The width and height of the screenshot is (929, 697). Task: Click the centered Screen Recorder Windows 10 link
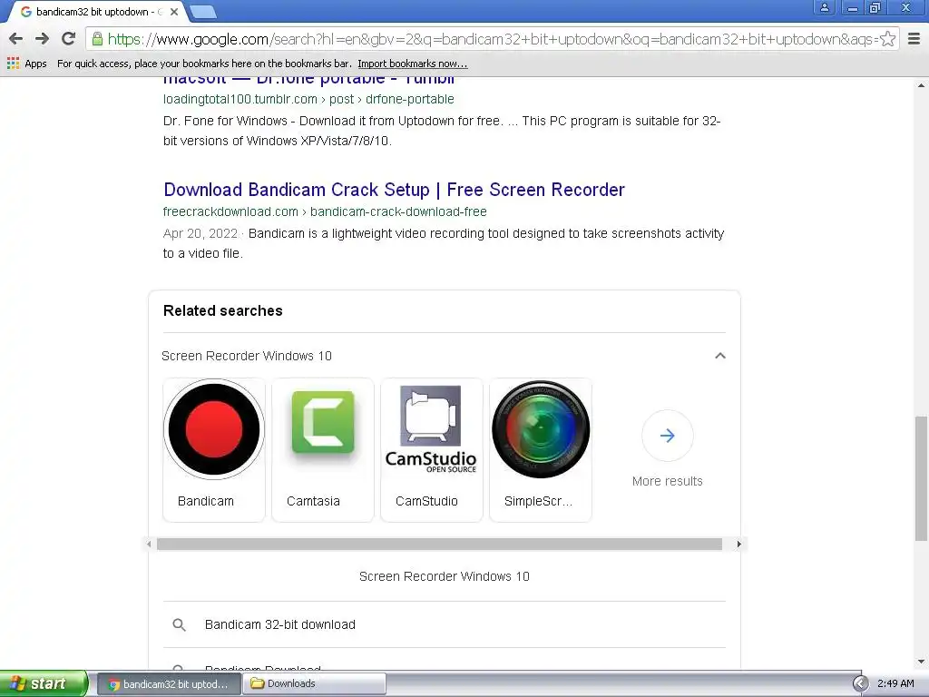(445, 576)
